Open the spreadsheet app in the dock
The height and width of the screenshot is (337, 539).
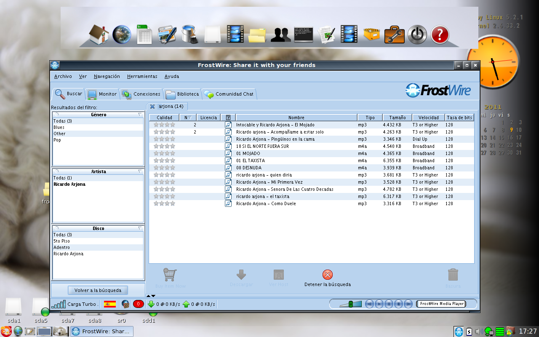(x=144, y=34)
